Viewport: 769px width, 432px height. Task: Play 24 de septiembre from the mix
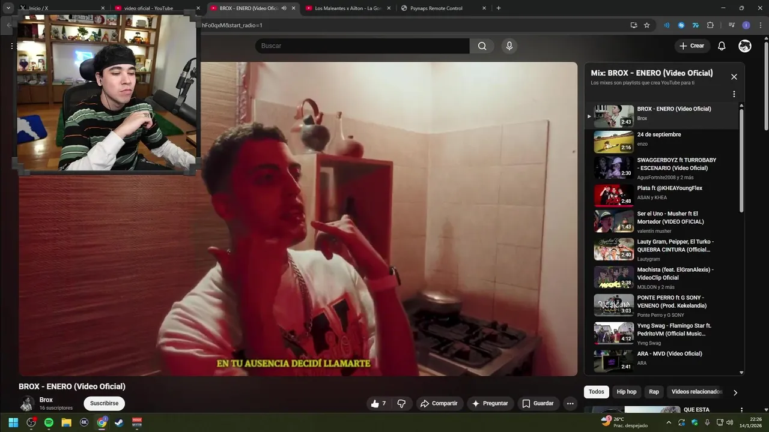662,142
